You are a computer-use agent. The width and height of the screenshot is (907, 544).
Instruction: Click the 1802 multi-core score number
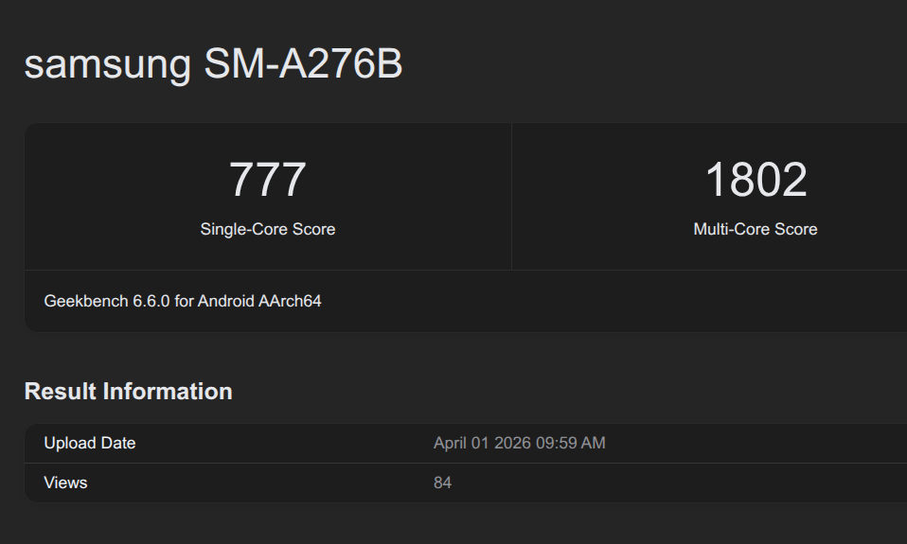tap(755, 180)
